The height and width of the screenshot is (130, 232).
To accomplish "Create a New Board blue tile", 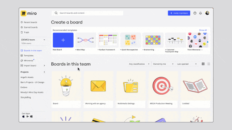I will [x=63, y=40].
